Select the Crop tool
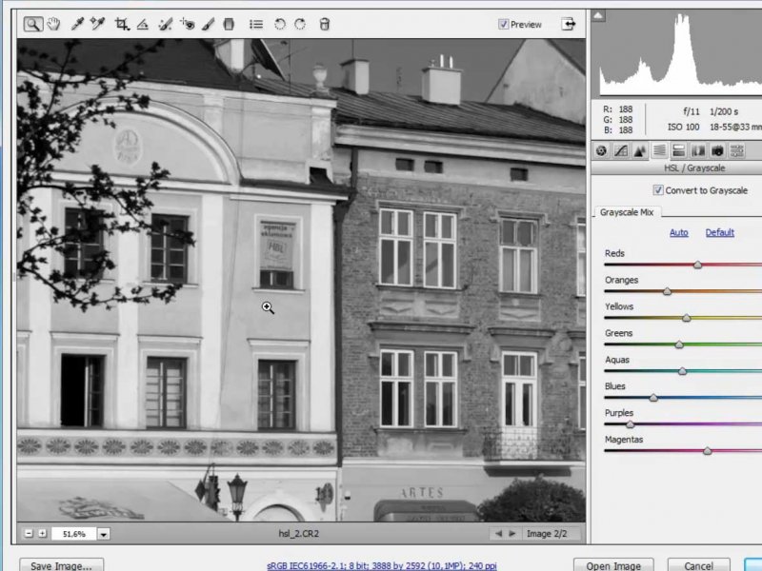This screenshot has height=571, width=762. click(121, 24)
